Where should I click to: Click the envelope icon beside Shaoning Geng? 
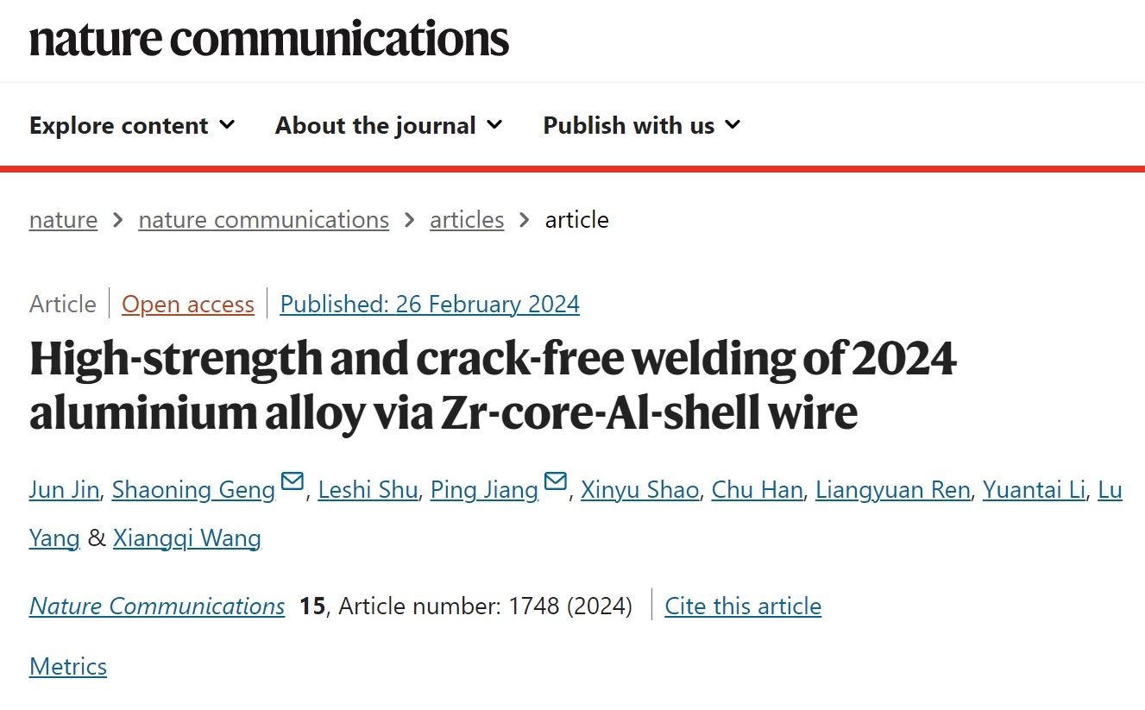point(293,481)
